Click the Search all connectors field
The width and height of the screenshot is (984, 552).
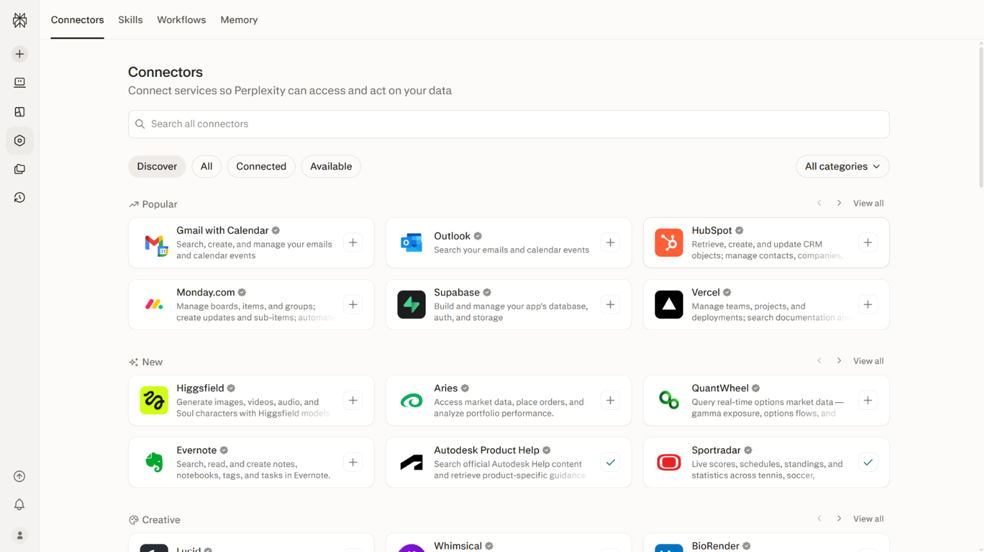[508, 124]
